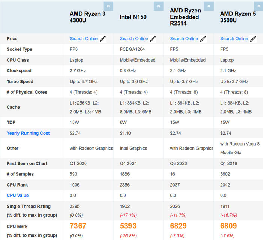Click sample count 16
263x240 pixels.
tap(172, 174)
